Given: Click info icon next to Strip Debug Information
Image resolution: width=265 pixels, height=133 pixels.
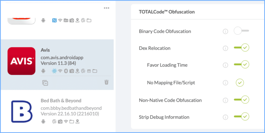Looking at the screenshot, I should click(225, 117).
